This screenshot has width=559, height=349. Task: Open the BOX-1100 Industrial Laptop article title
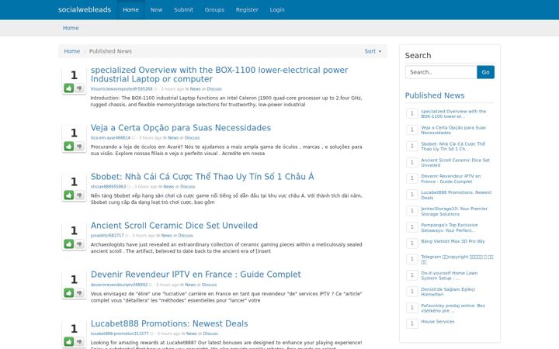point(219,74)
